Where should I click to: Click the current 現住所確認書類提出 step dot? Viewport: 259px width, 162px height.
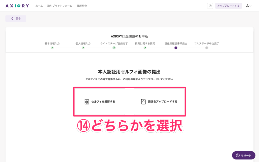point(176,48)
